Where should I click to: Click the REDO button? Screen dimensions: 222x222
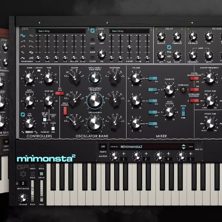pyautogui.click(x=41, y=166)
